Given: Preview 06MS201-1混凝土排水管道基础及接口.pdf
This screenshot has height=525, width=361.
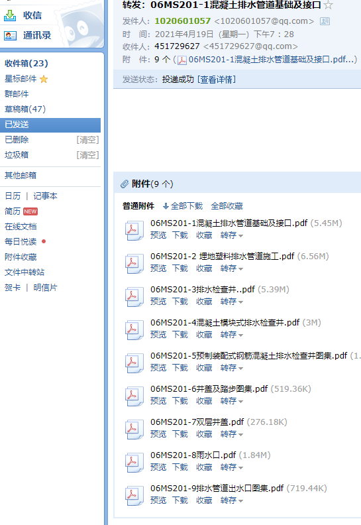Looking at the screenshot, I should pos(158,235).
